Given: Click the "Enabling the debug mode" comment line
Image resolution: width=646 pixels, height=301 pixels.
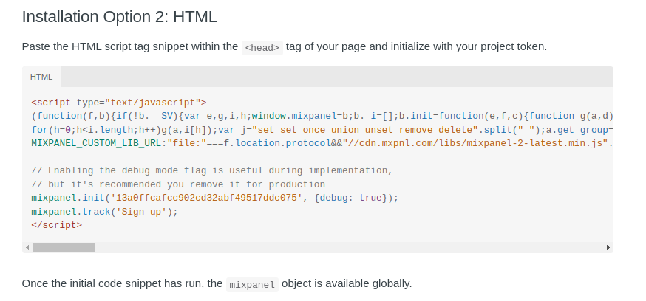Looking at the screenshot, I should coord(211,170).
